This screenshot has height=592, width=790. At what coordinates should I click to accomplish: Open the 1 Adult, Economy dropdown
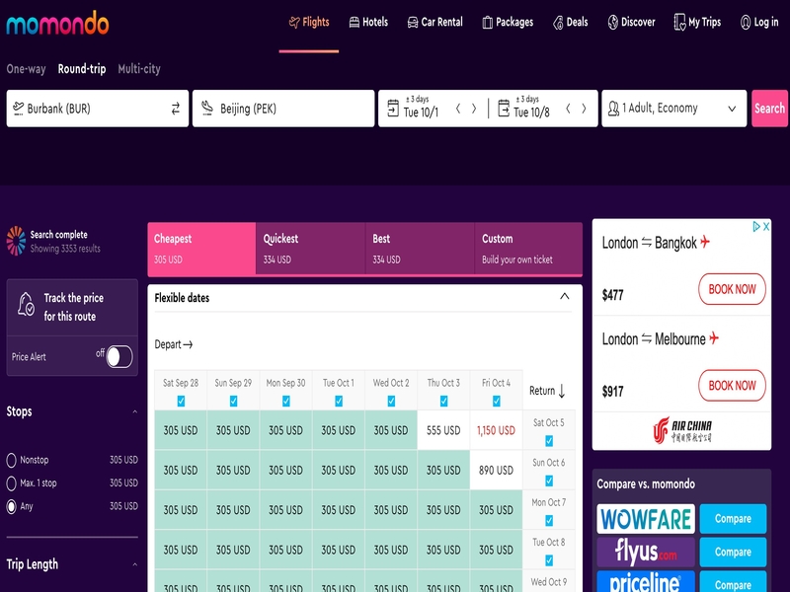click(x=674, y=109)
